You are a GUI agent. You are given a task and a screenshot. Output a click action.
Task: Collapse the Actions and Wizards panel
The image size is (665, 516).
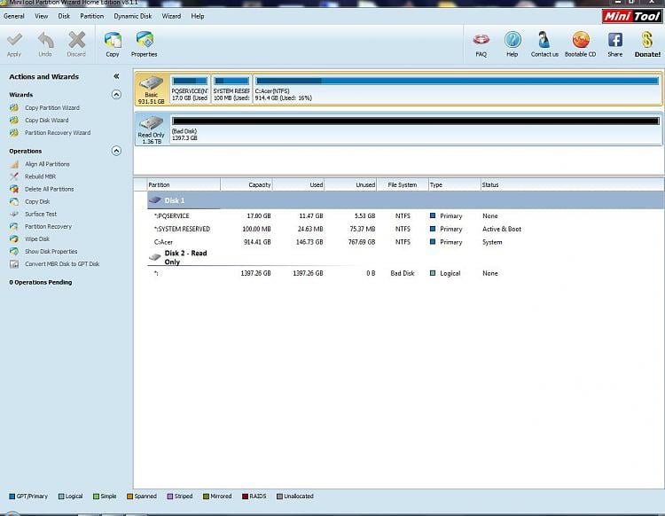116,76
